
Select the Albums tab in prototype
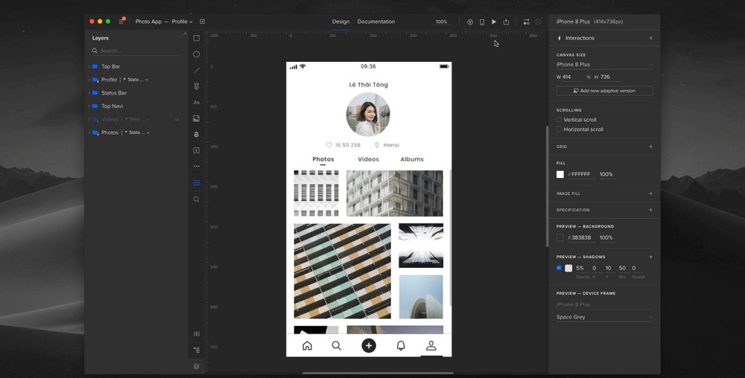412,159
